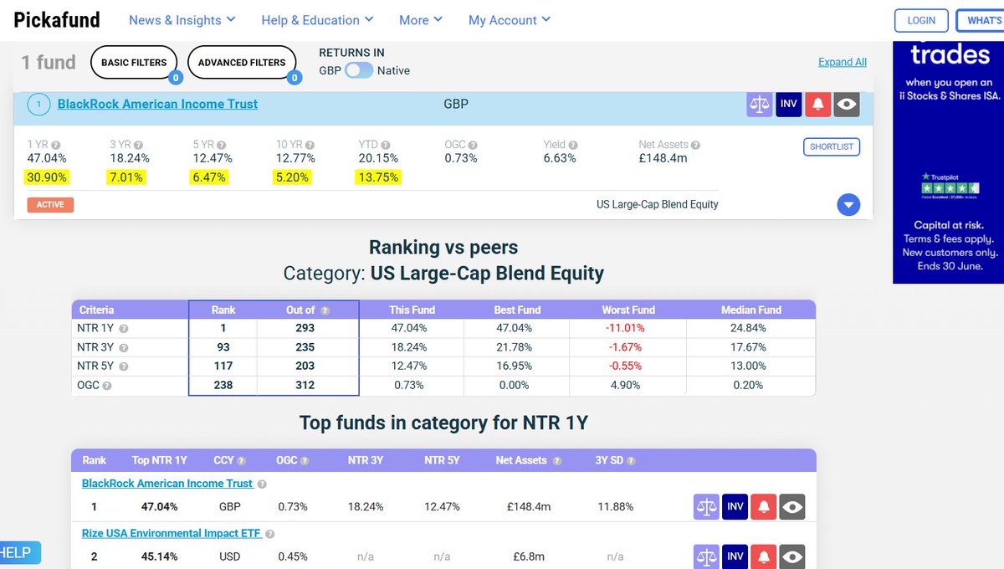The width and height of the screenshot is (1004, 569).
Task: Set alert bell in top funds rank 1 row
Action: 763,507
